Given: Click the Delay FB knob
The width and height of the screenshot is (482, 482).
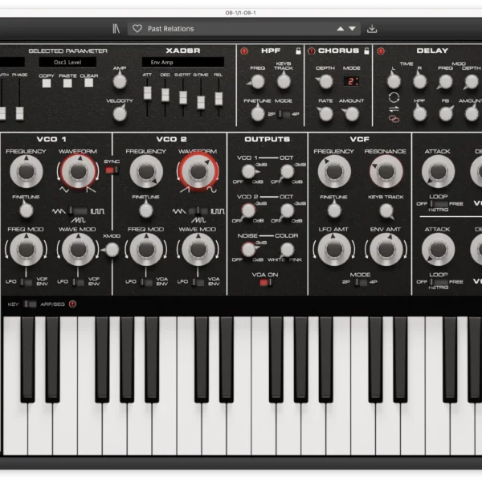Looking at the screenshot, I should click(x=445, y=114).
